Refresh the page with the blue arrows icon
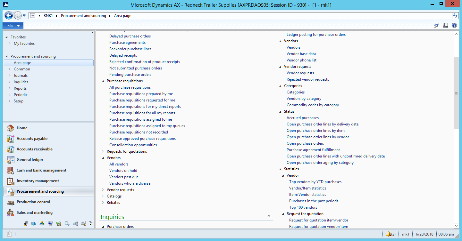462x241 pixels. [455, 16]
